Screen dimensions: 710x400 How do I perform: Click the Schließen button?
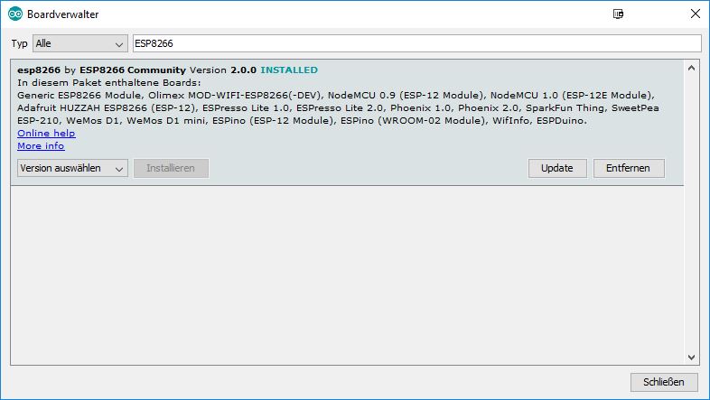coord(664,382)
